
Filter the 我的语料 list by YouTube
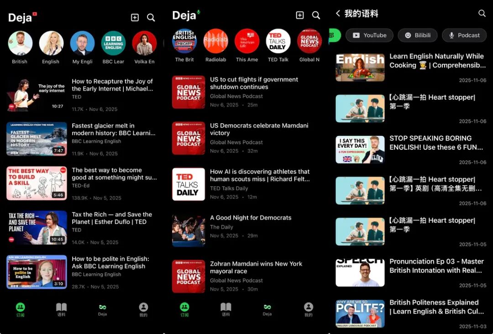(369, 35)
